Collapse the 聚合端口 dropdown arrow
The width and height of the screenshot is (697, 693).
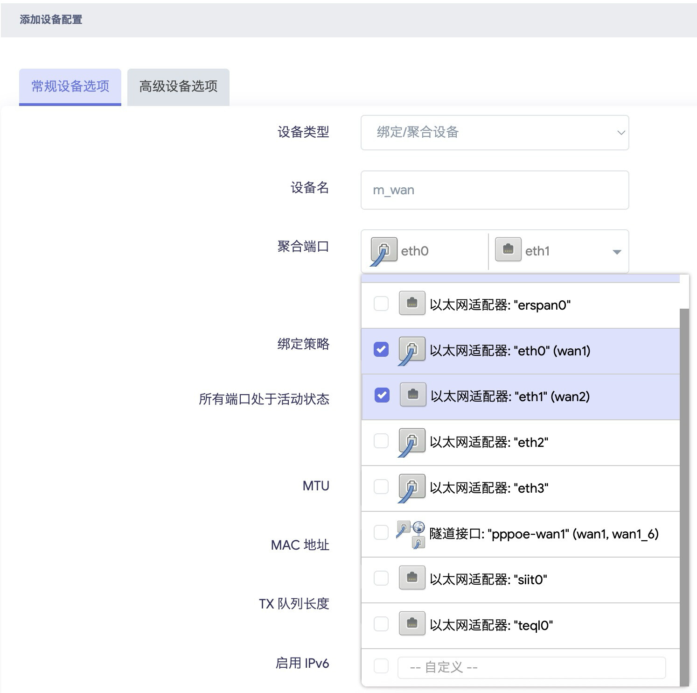click(x=616, y=252)
